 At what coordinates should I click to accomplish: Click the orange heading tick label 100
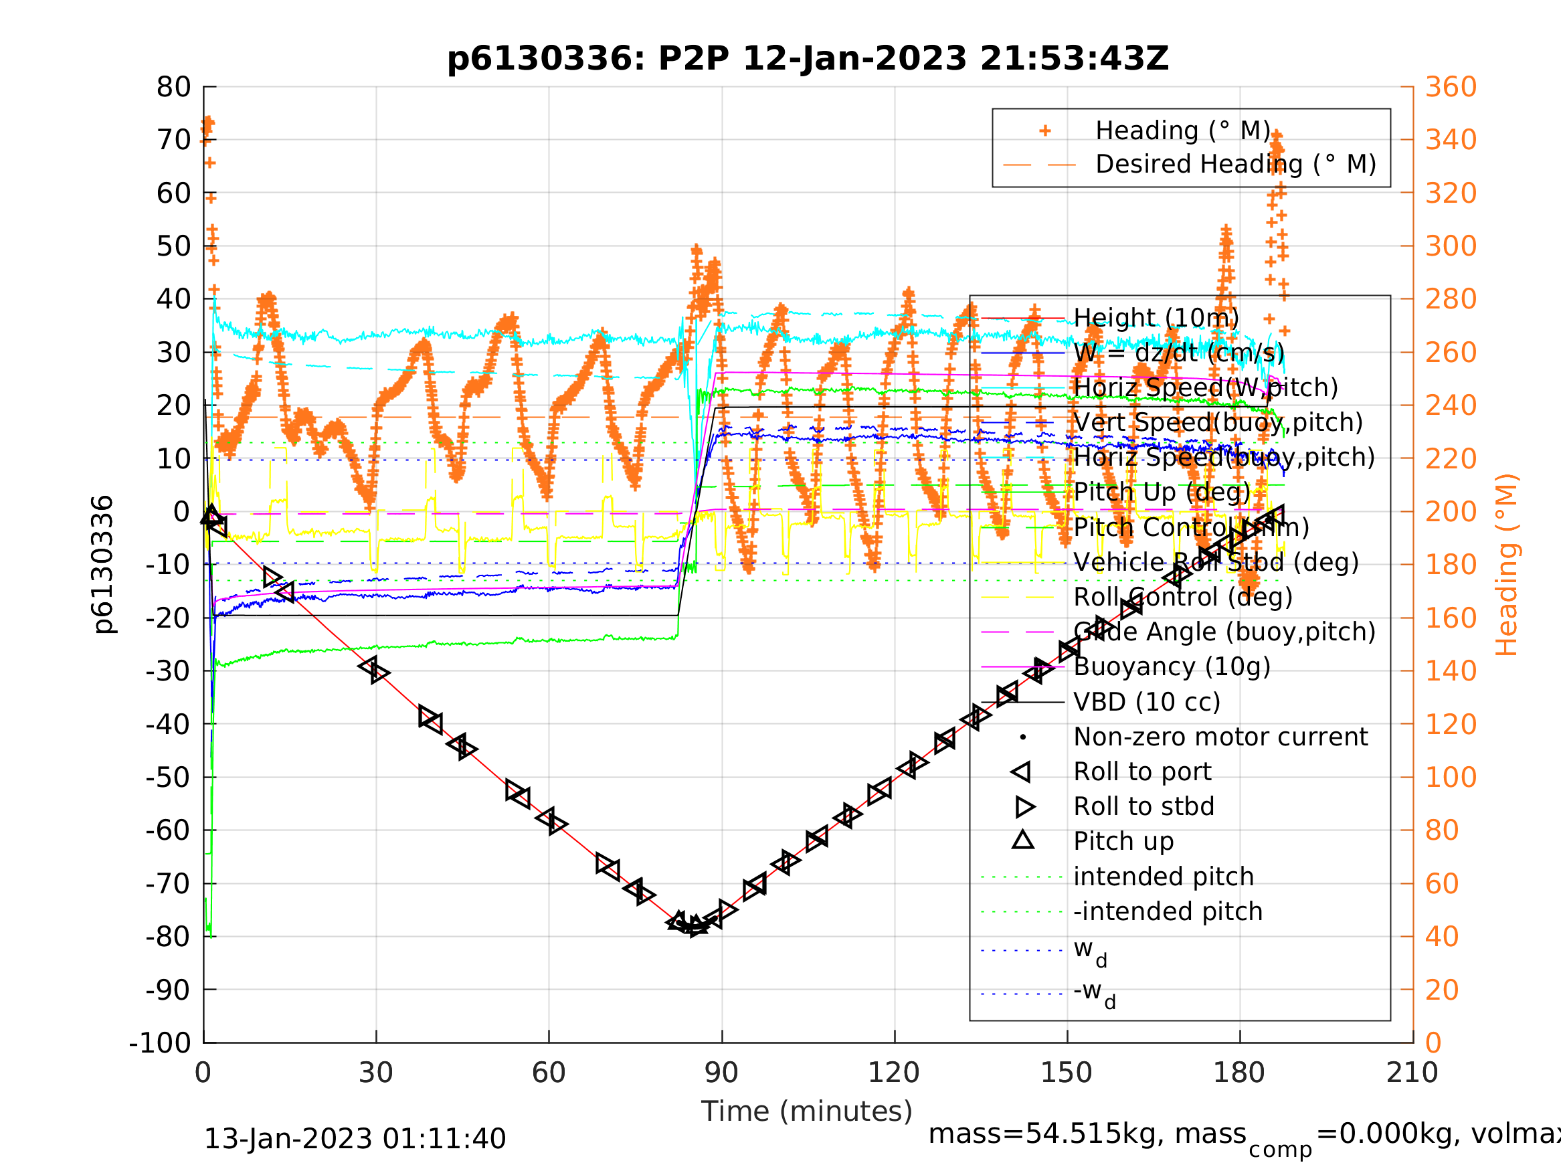click(1451, 777)
